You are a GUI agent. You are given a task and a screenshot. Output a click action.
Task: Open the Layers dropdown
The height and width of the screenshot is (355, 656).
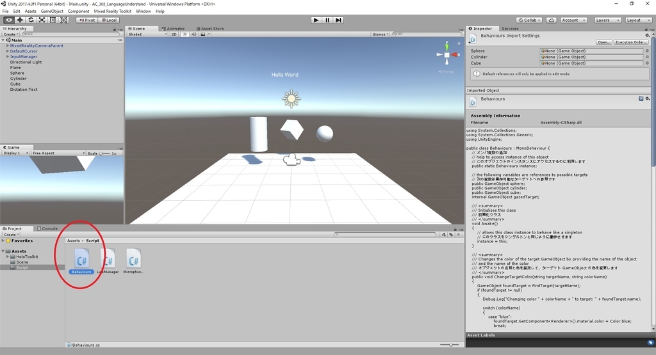pyautogui.click(x=607, y=20)
